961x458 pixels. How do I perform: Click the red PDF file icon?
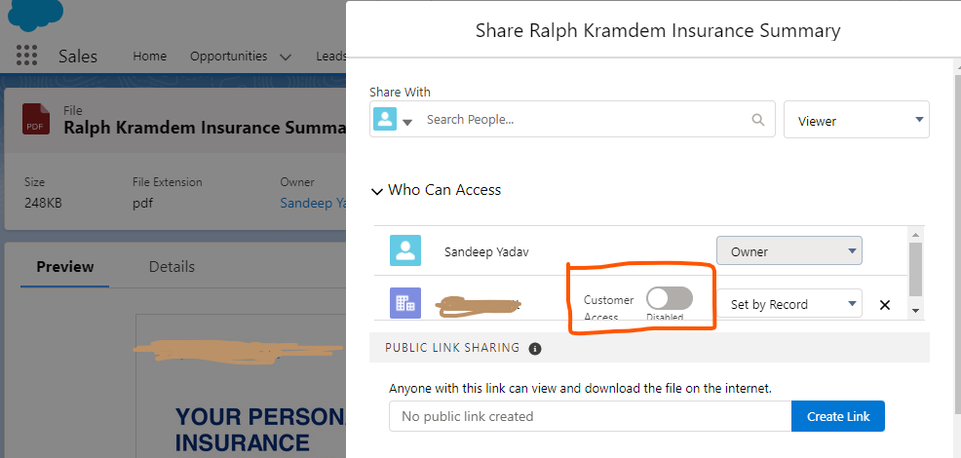36,119
